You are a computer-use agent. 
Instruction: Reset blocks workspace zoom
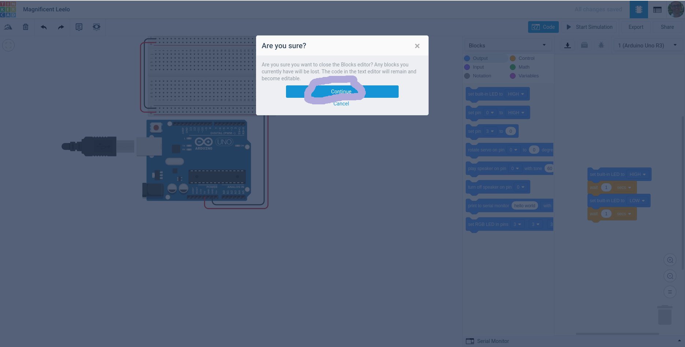coord(670,292)
